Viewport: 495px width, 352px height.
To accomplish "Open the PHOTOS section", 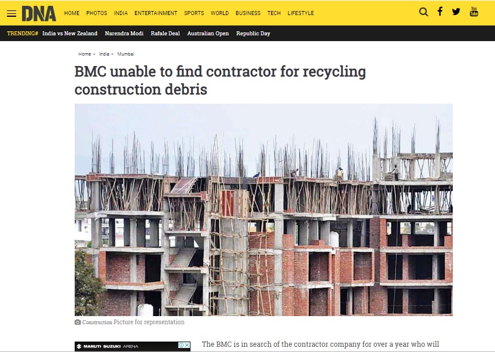I will pos(97,13).
